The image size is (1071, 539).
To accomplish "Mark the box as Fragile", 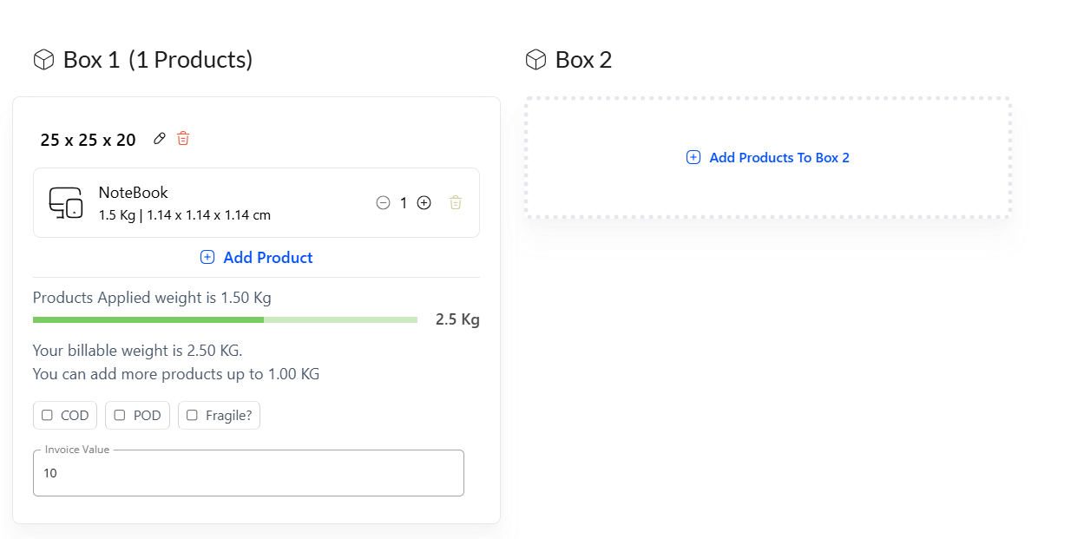I will pos(192,416).
